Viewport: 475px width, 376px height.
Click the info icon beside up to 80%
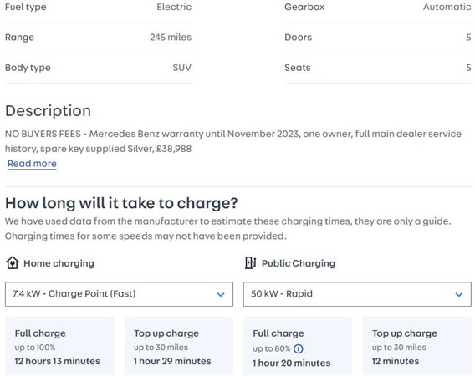(299, 348)
